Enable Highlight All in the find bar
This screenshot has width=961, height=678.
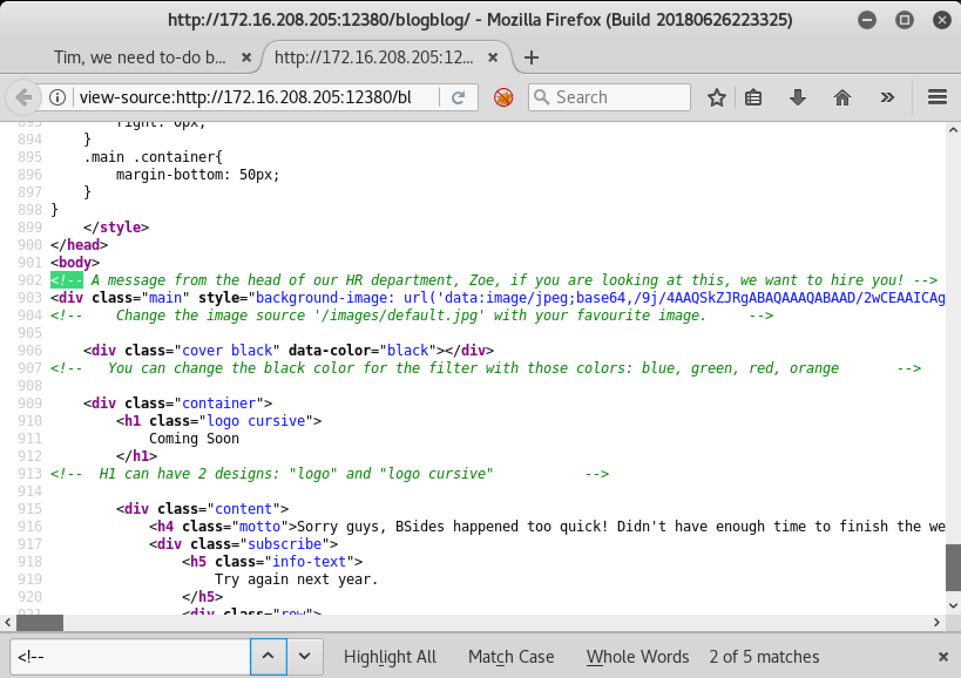390,656
